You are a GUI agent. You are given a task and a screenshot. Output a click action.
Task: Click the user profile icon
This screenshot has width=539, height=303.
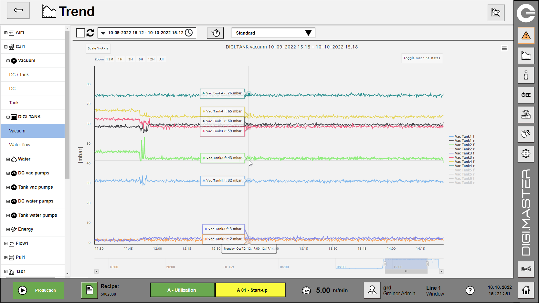coord(372,290)
